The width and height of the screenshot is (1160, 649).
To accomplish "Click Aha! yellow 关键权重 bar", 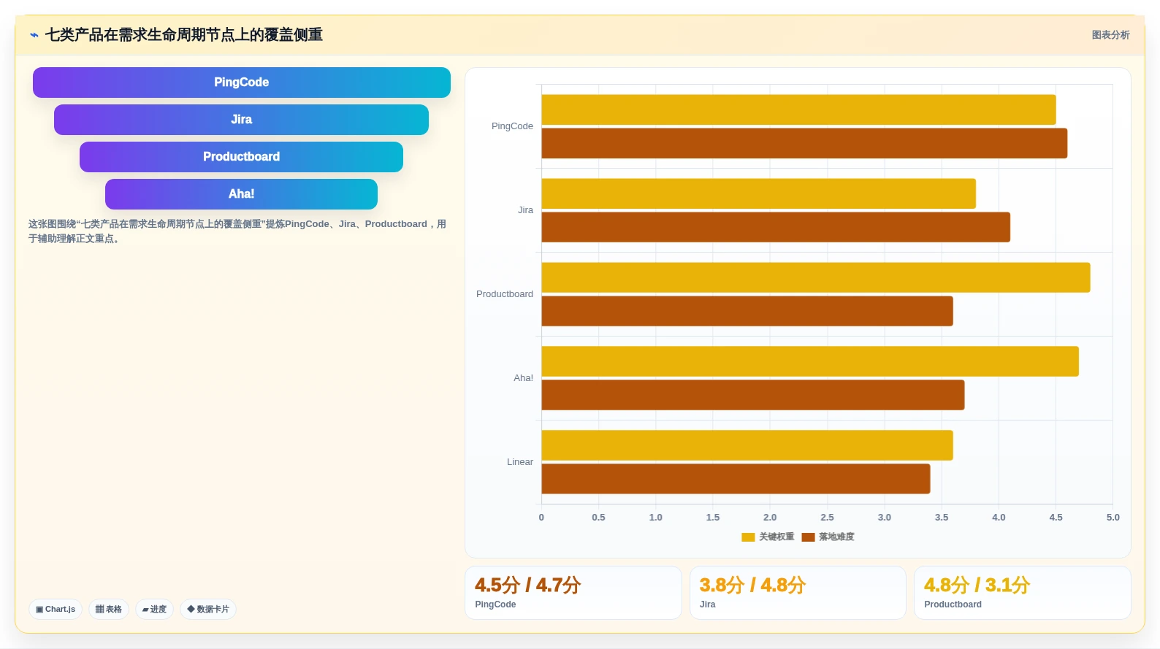I will point(810,361).
